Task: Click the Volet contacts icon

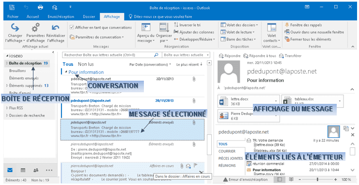Action: tap(272, 28)
